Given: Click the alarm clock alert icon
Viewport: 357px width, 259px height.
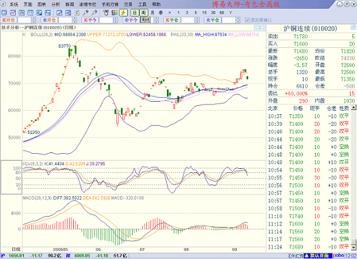Looking at the screenshot, I should pyautogui.click(x=106, y=13).
